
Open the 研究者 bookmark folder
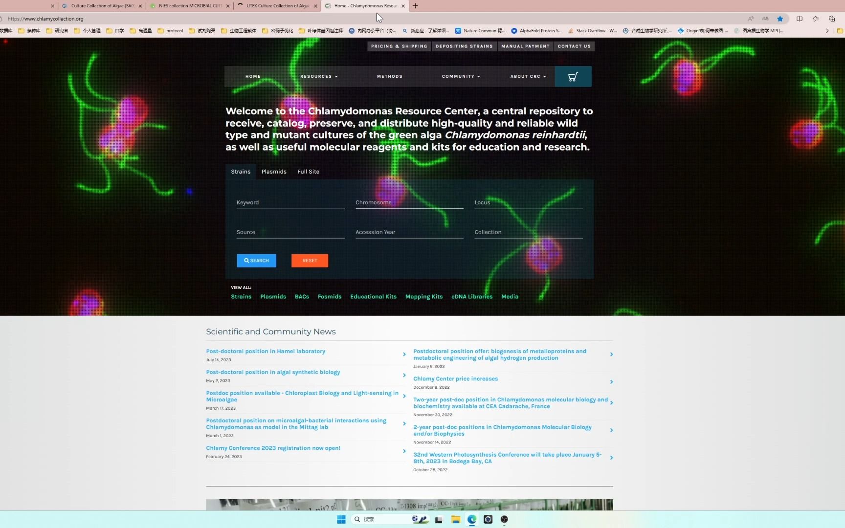click(57, 30)
